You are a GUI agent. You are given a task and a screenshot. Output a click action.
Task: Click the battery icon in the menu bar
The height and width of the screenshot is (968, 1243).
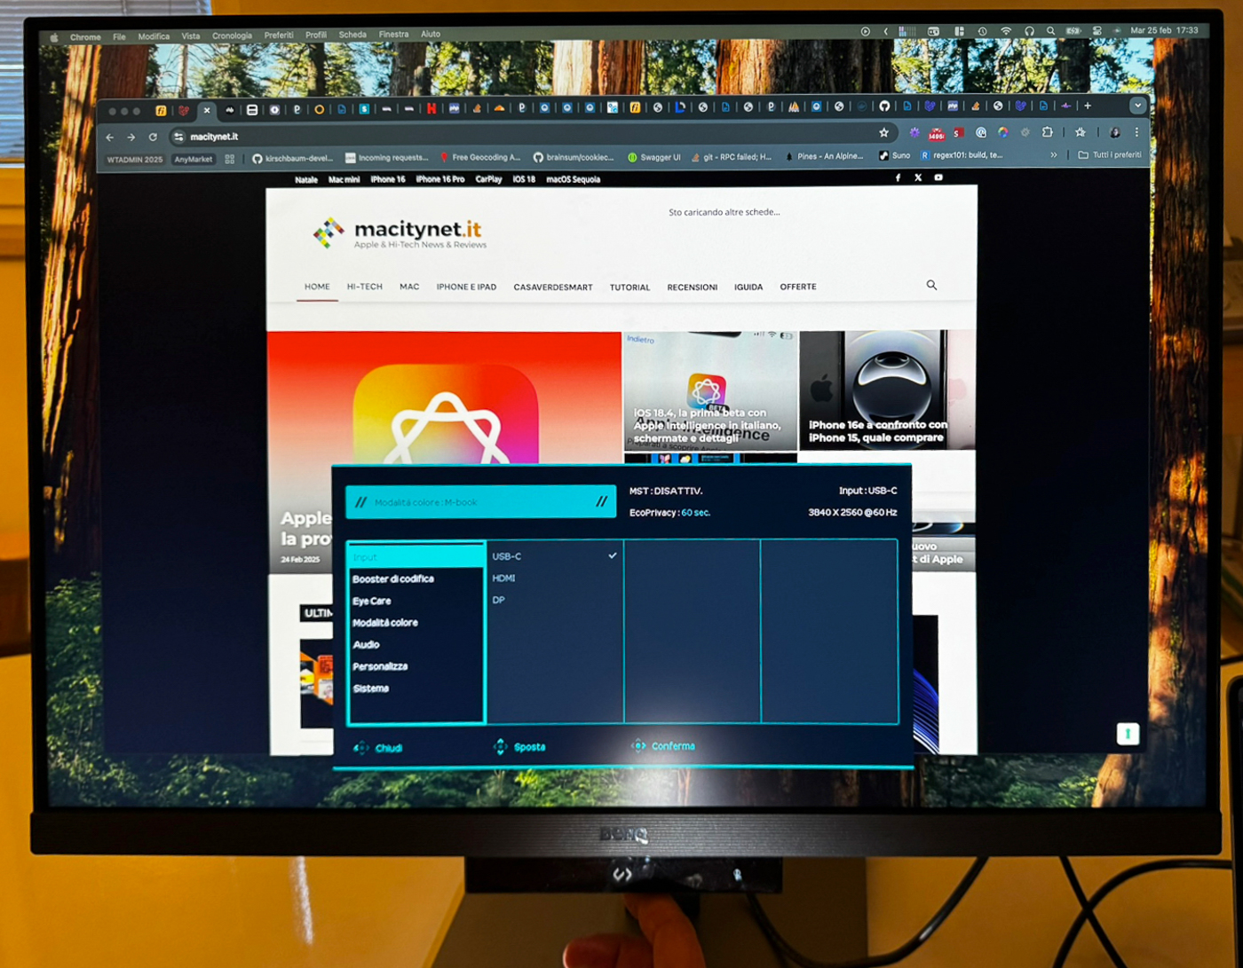point(1073,31)
